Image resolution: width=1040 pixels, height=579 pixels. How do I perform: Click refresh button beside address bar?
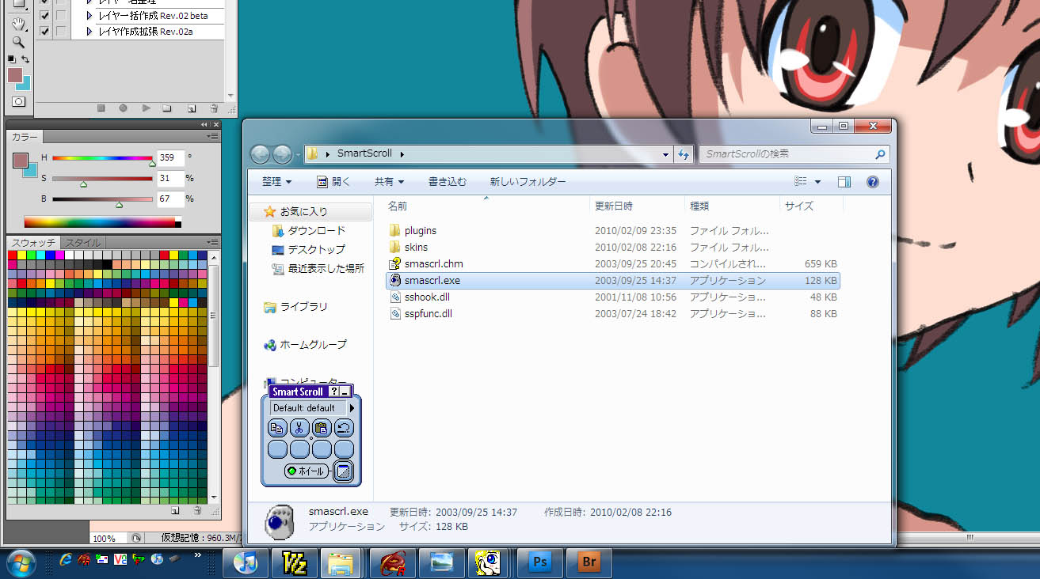[x=684, y=154]
